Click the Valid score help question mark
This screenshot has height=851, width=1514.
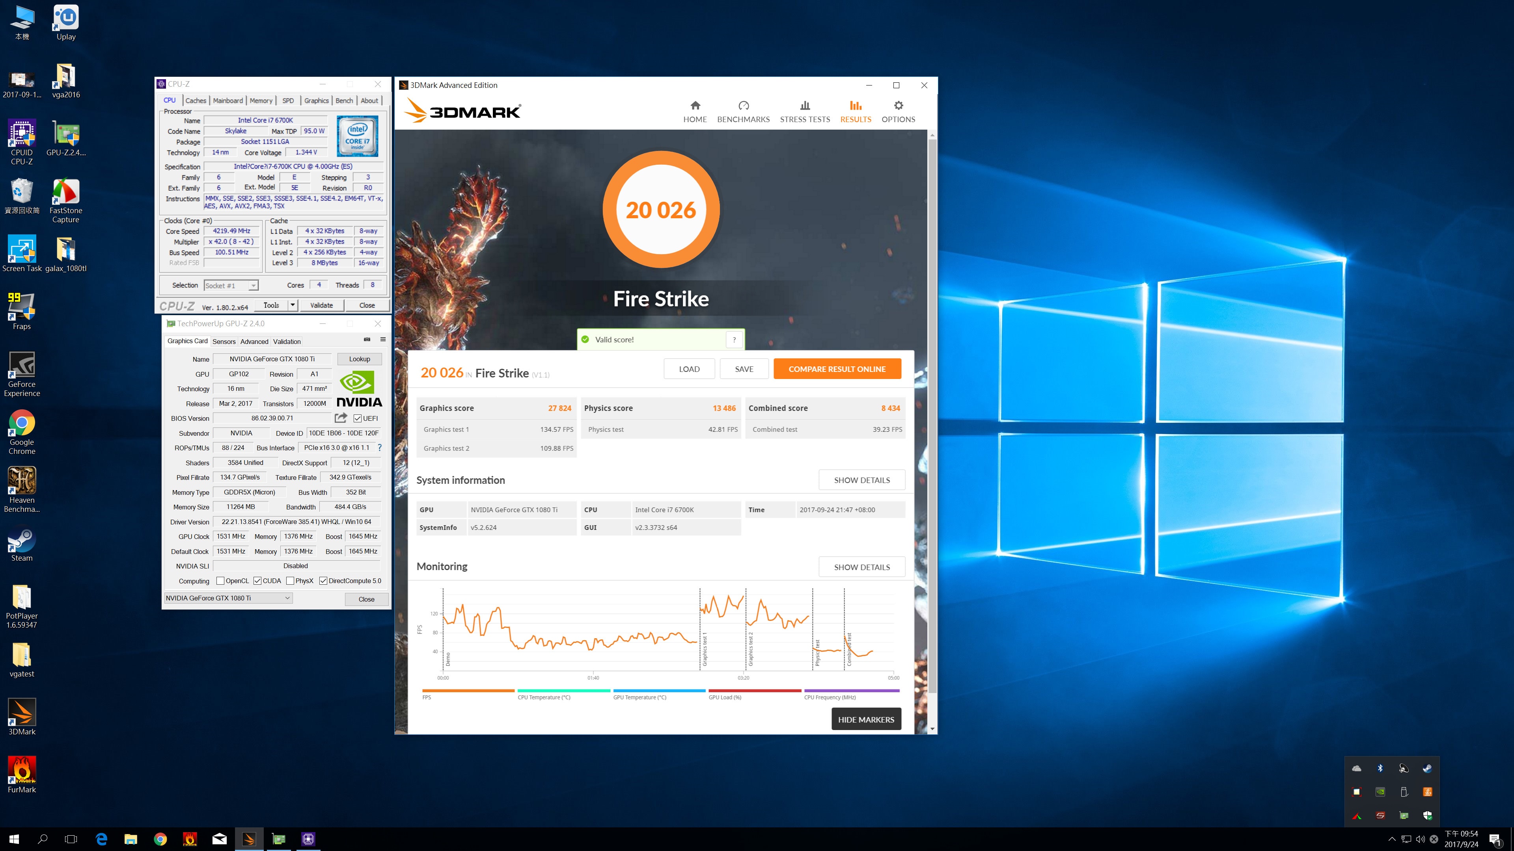pos(734,340)
